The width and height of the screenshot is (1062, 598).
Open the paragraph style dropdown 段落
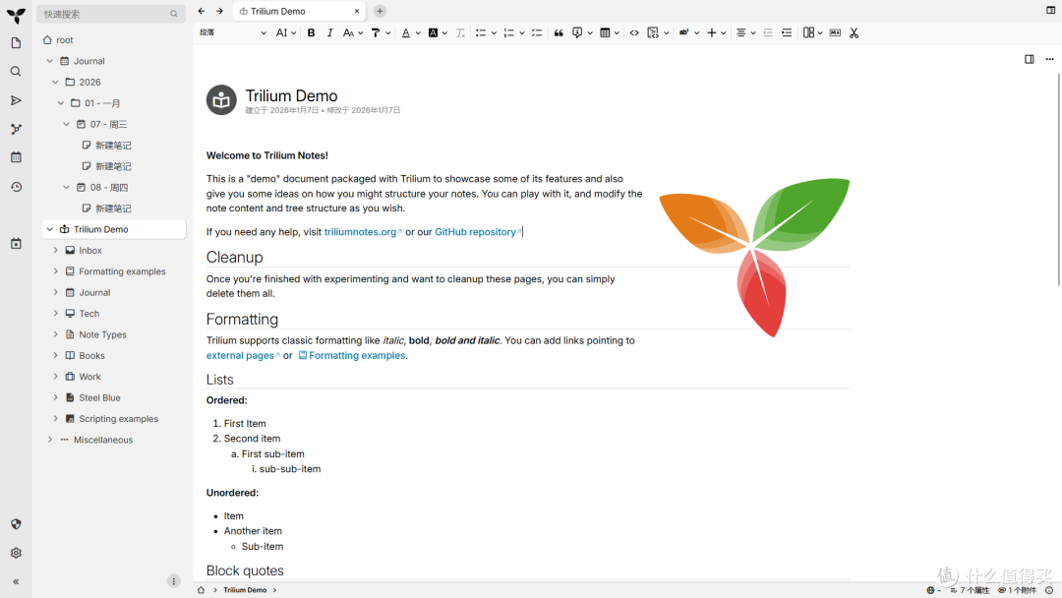[233, 32]
